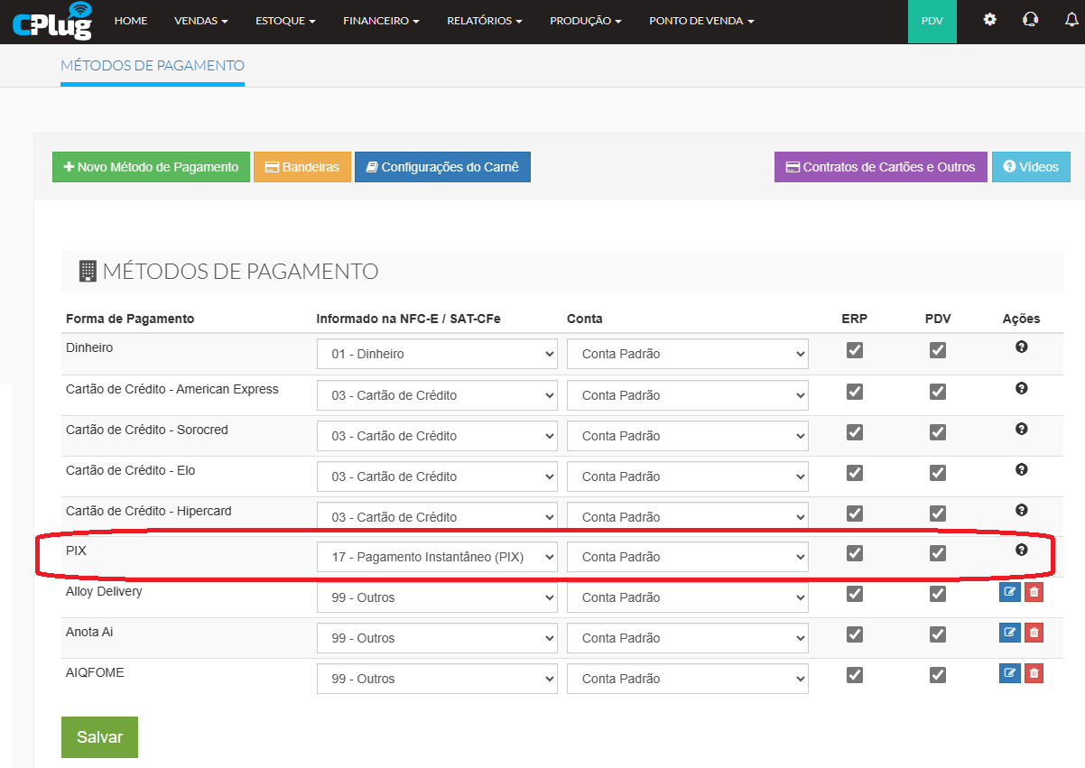
Task: Show help for Hipercard row
Action: (1022, 510)
